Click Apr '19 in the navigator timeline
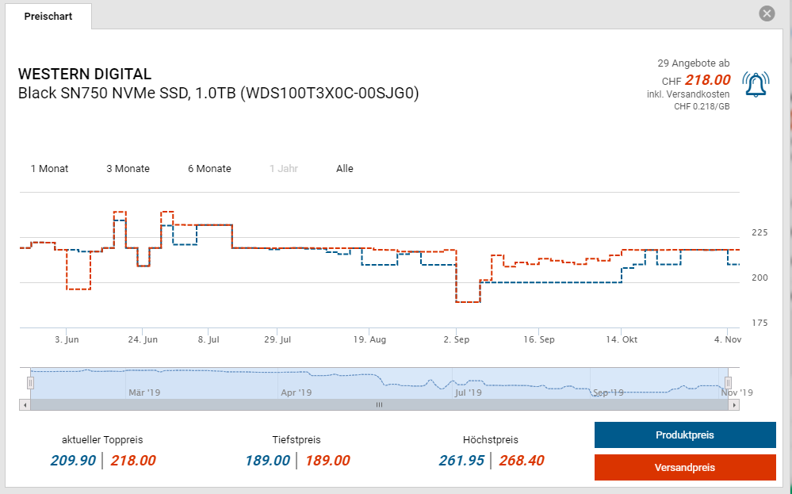Image resolution: width=792 pixels, height=494 pixels. 297,392
